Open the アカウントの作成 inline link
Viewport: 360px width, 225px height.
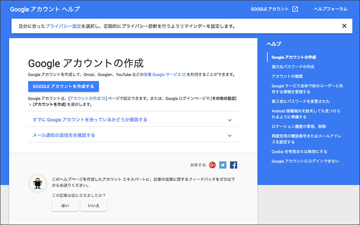pos(87,99)
